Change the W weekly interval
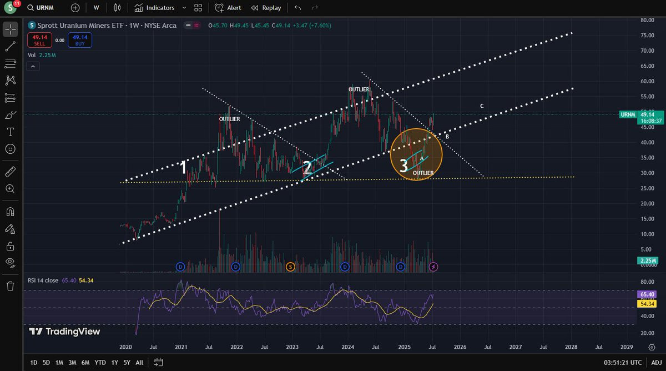Image resolution: width=666 pixels, height=371 pixels. click(97, 8)
